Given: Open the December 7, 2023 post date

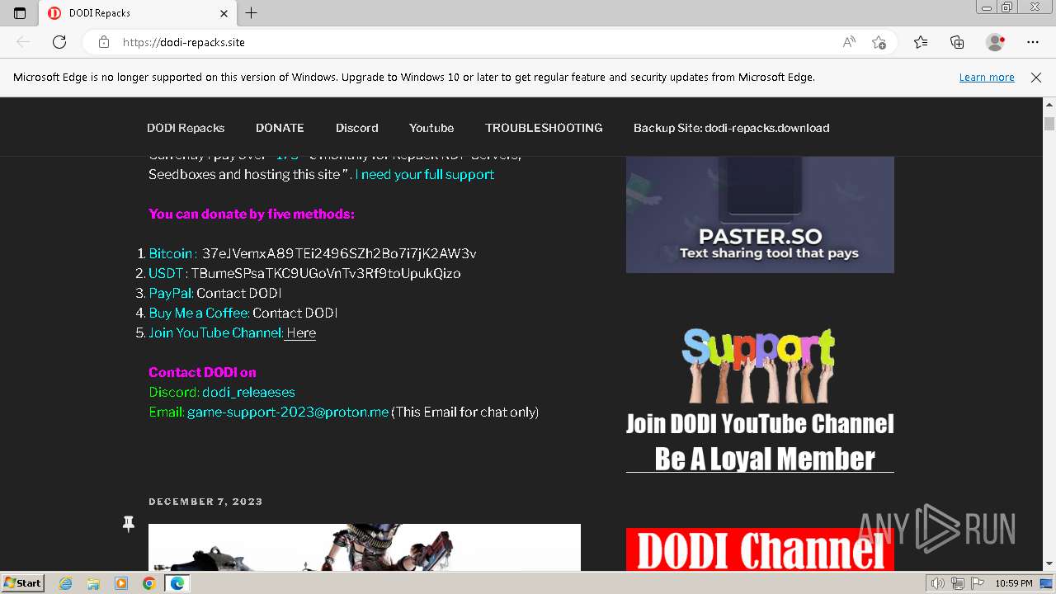Looking at the screenshot, I should tap(205, 502).
